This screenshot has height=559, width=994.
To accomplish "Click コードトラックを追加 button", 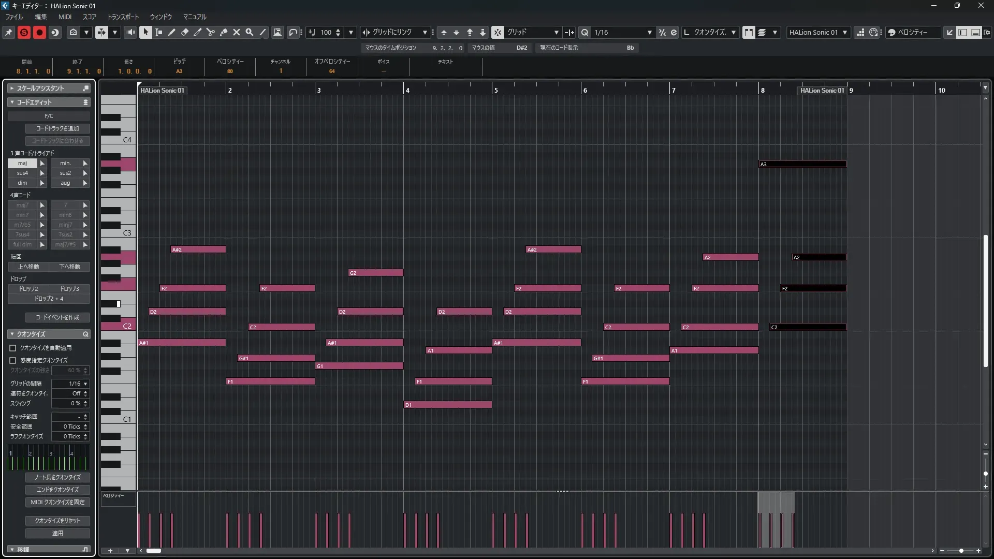I will pyautogui.click(x=57, y=128).
